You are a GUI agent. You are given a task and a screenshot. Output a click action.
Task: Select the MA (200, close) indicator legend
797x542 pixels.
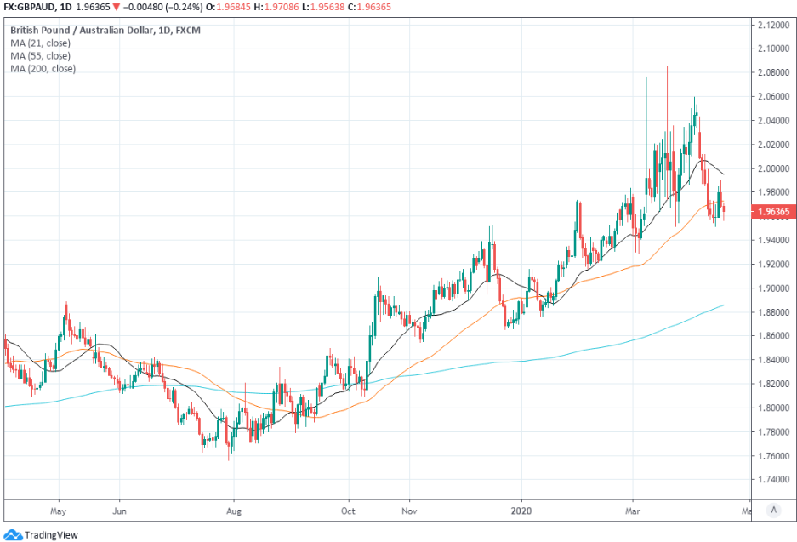(43, 68)
